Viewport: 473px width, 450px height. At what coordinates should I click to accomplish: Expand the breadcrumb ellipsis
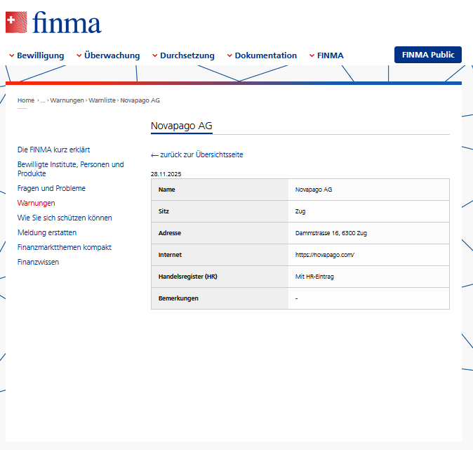(x=43, y=100)
